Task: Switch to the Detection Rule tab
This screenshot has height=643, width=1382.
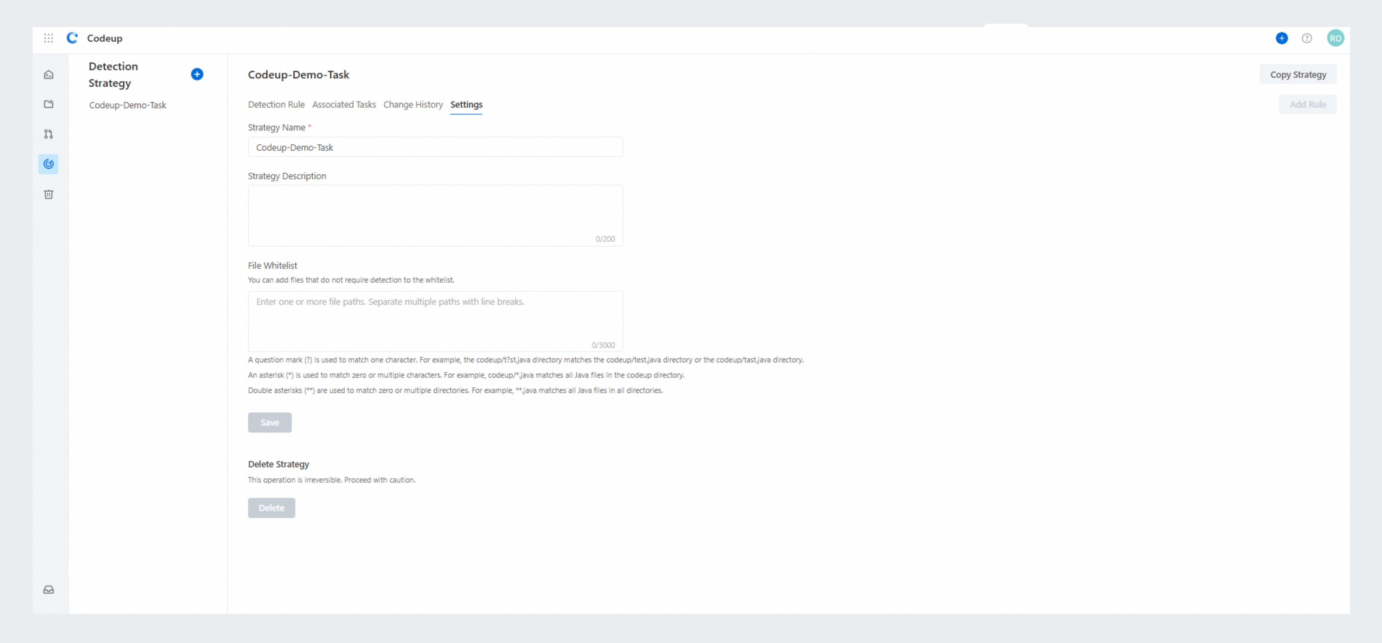Action: pos(276,105)
